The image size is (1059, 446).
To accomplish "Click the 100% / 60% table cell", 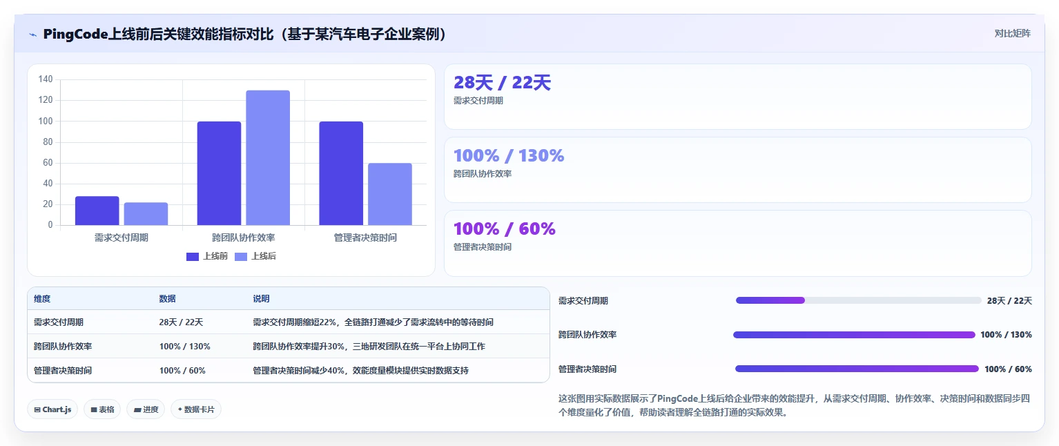I will tap(182, 371).
